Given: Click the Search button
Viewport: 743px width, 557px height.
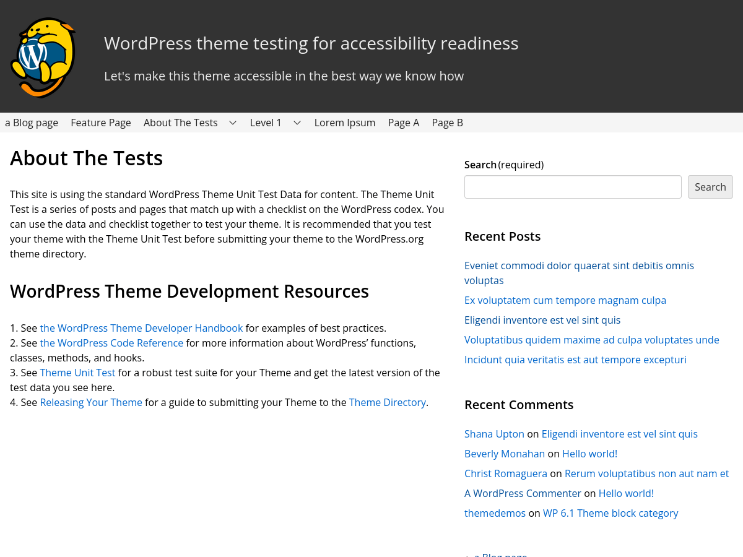Looking at the screenshot, I should point(710,187).
